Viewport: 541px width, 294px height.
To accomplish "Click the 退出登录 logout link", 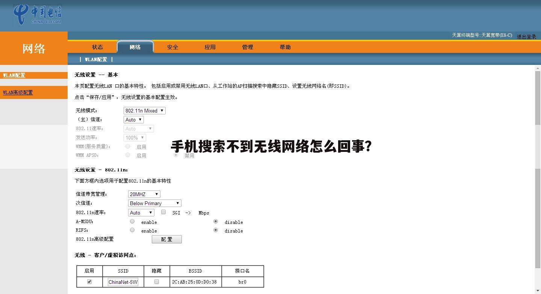I will (x=526, y=37).
